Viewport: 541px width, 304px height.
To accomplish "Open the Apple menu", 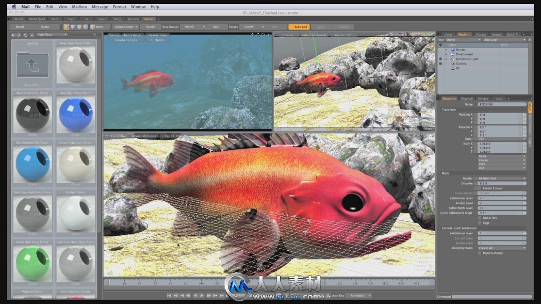I will 14,7.
